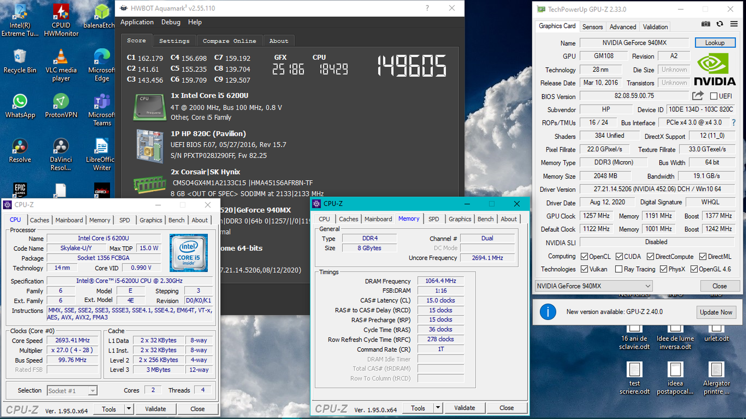The image size is (746, 419).
Task: Open Intel Extreme Tuning desktop shortcut
Action: [20, 19]
